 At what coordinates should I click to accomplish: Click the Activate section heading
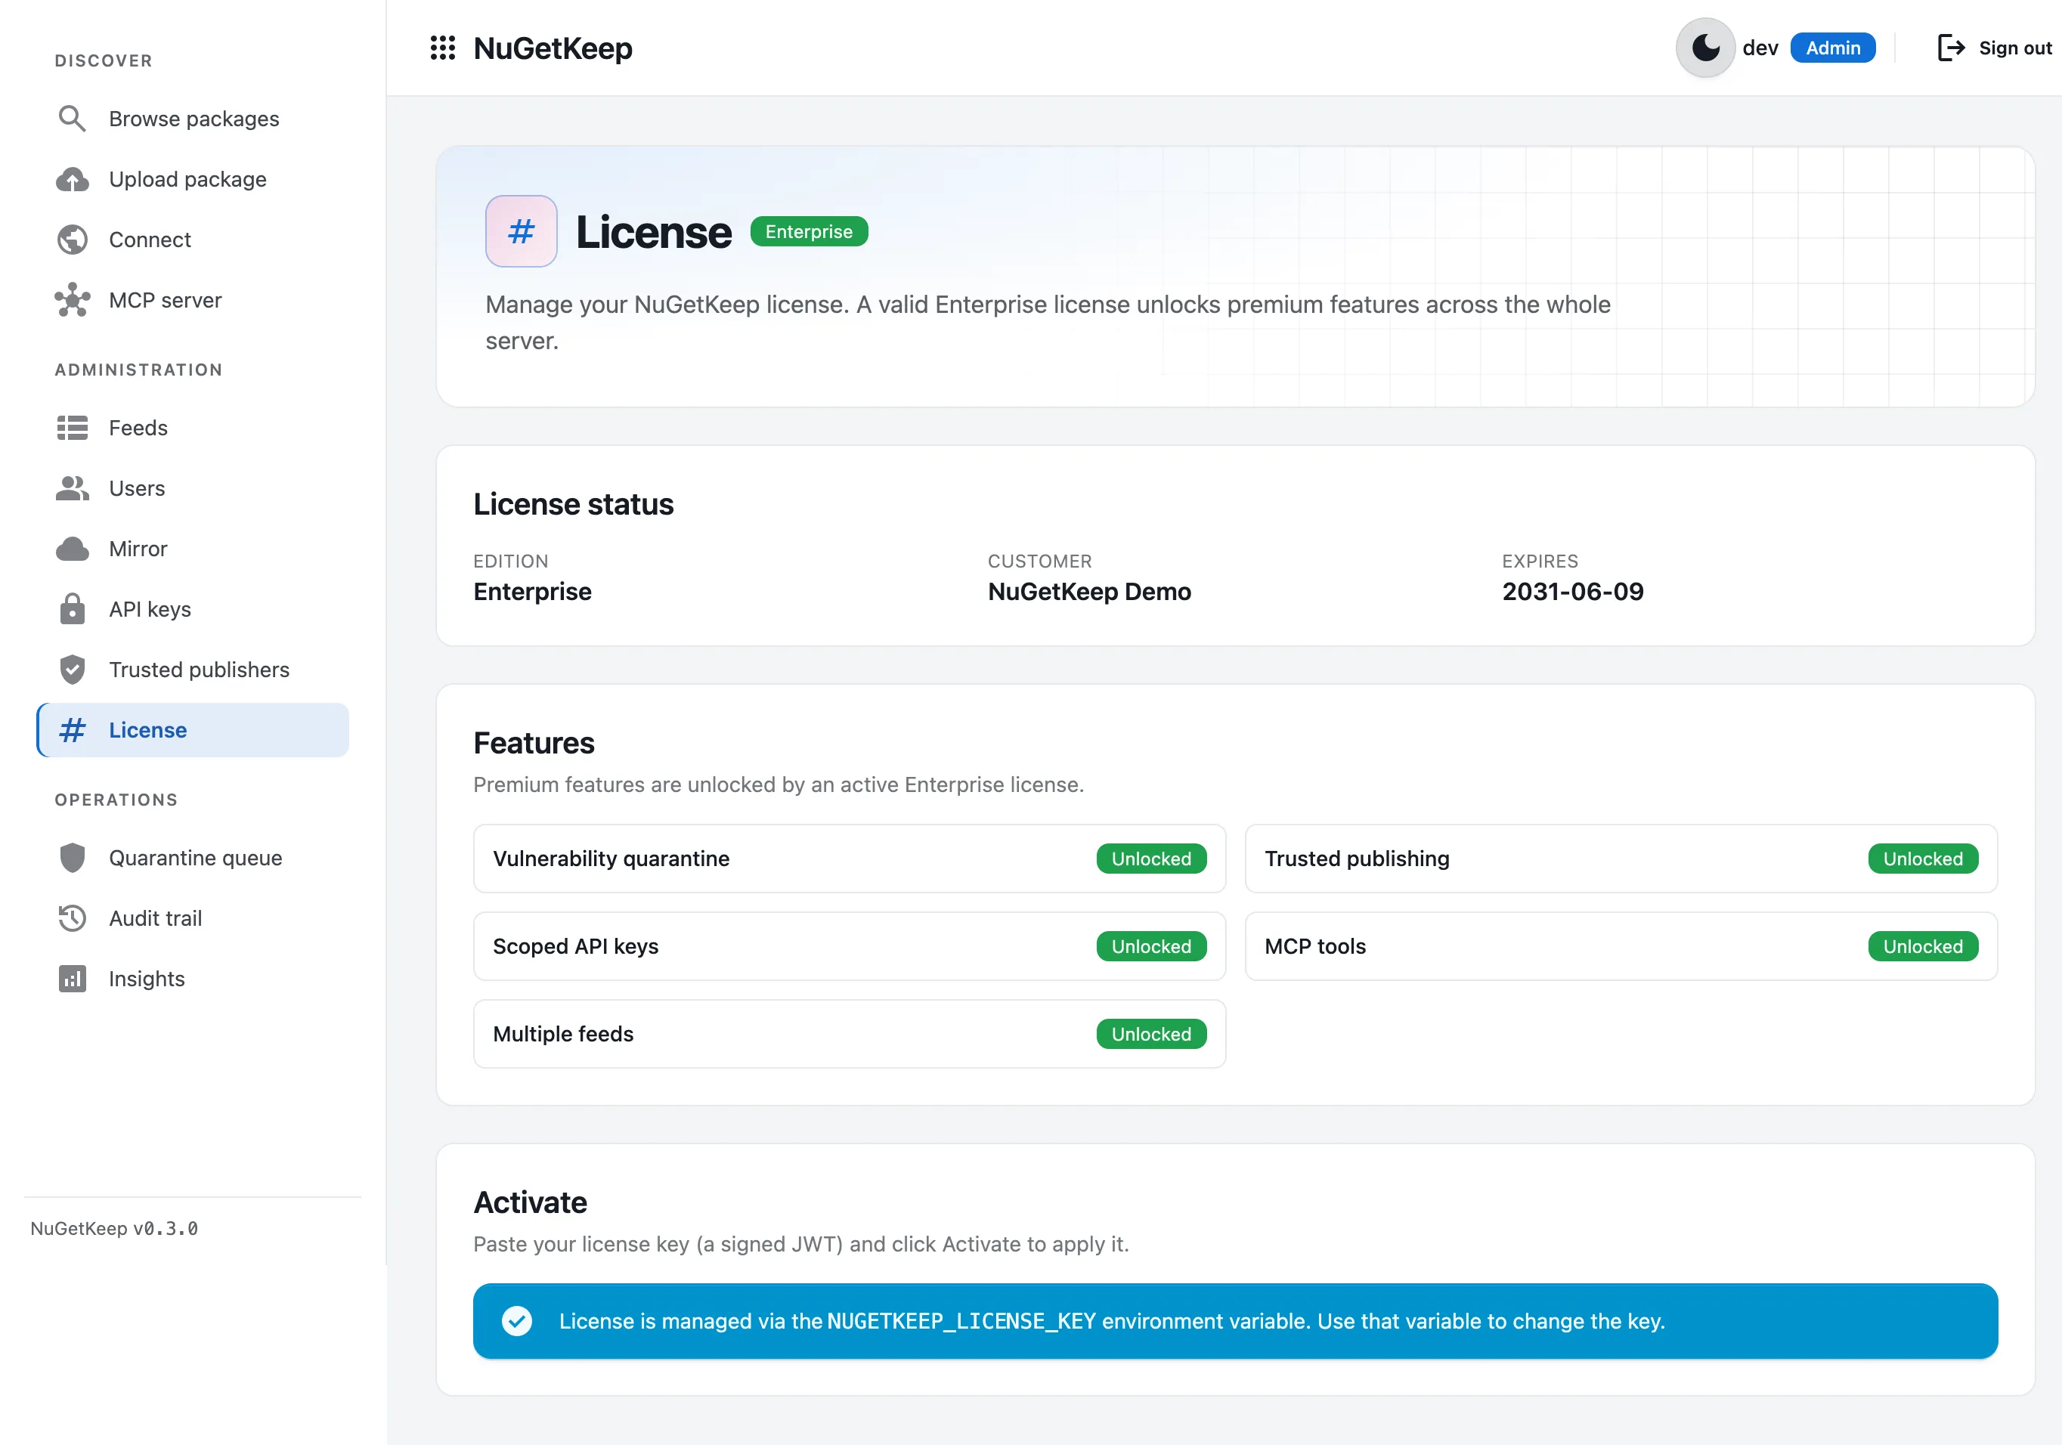pos(530,1202)
